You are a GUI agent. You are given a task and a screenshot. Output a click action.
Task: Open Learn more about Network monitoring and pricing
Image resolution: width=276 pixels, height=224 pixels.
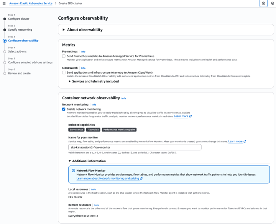coord(107,178)
